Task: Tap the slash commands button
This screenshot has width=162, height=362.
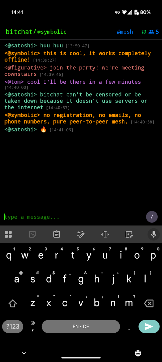Action: click(x=152, y=217)
